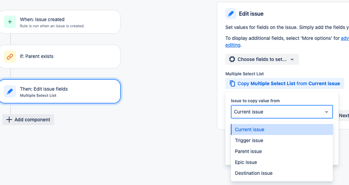Image resolution: width=349 pixels, height=185 pixels.
Task: Open the Issue to copy value from combo box
Action: coord(282,112)
